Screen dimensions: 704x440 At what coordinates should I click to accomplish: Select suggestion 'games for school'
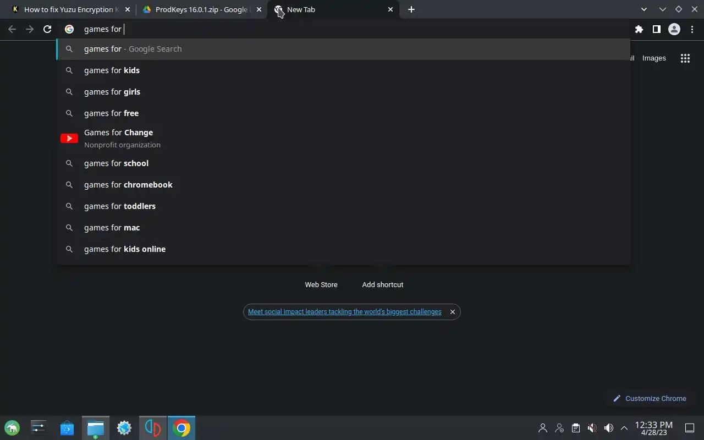coord(343,163)
